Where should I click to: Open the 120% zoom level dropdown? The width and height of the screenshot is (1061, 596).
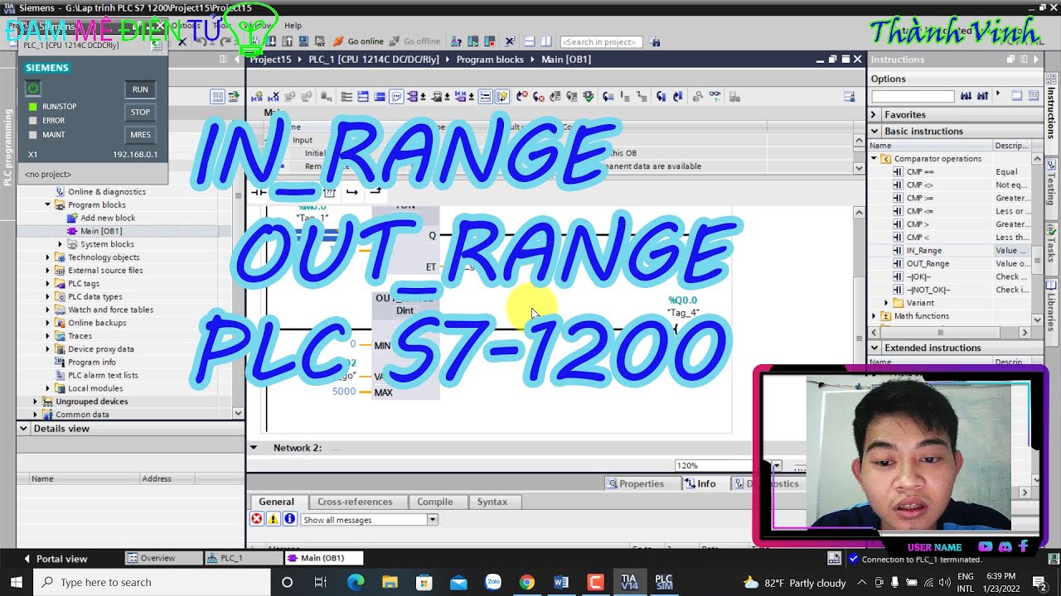pyautogui.click(x=775, y=466)
